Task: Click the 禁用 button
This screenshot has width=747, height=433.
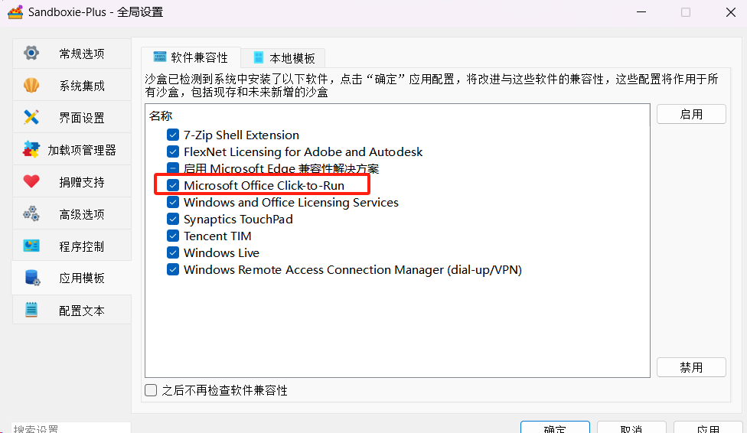Action: tap(691, 367)
